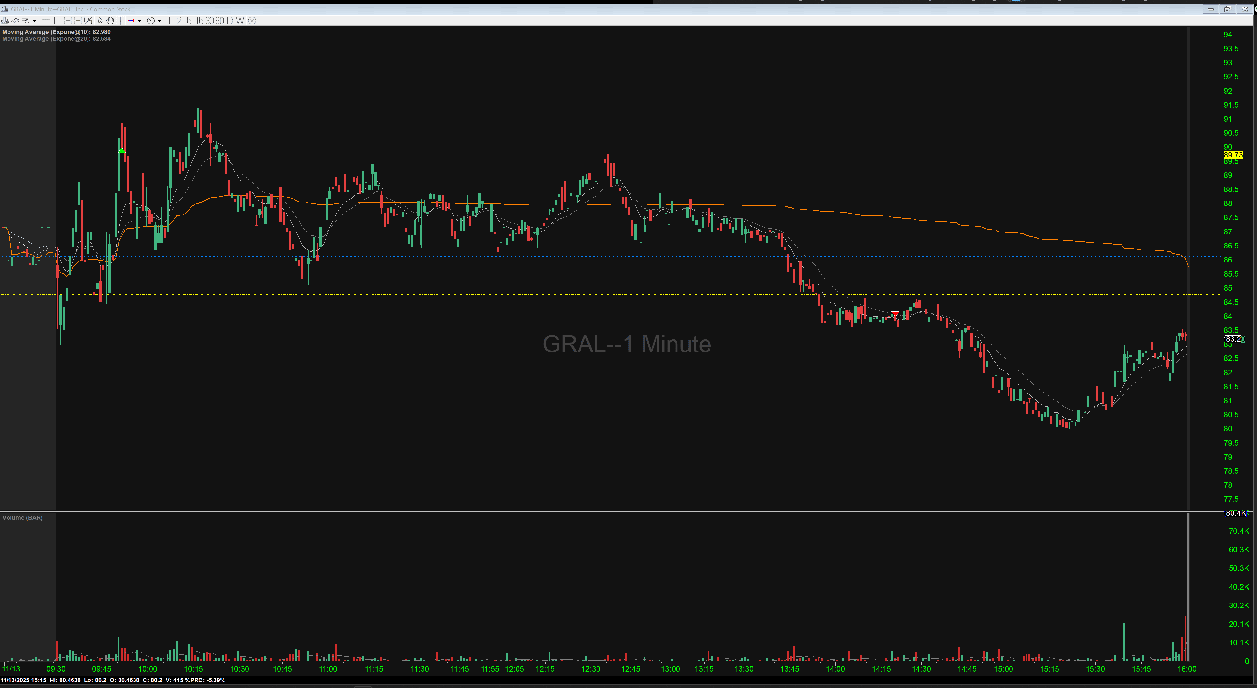Click the zoom out minus-box icon
The image size is (1257, 688).
(78, 21)
